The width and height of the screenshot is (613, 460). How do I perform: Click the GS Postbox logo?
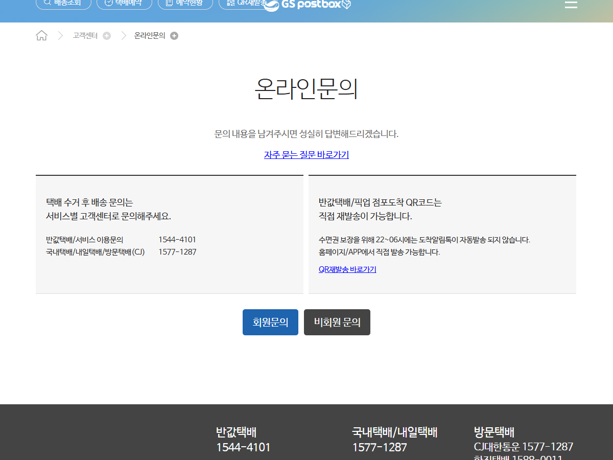tap(308, 5)
